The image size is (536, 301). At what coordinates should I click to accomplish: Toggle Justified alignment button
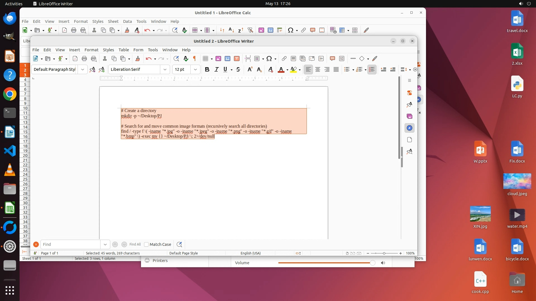point(336,69)
